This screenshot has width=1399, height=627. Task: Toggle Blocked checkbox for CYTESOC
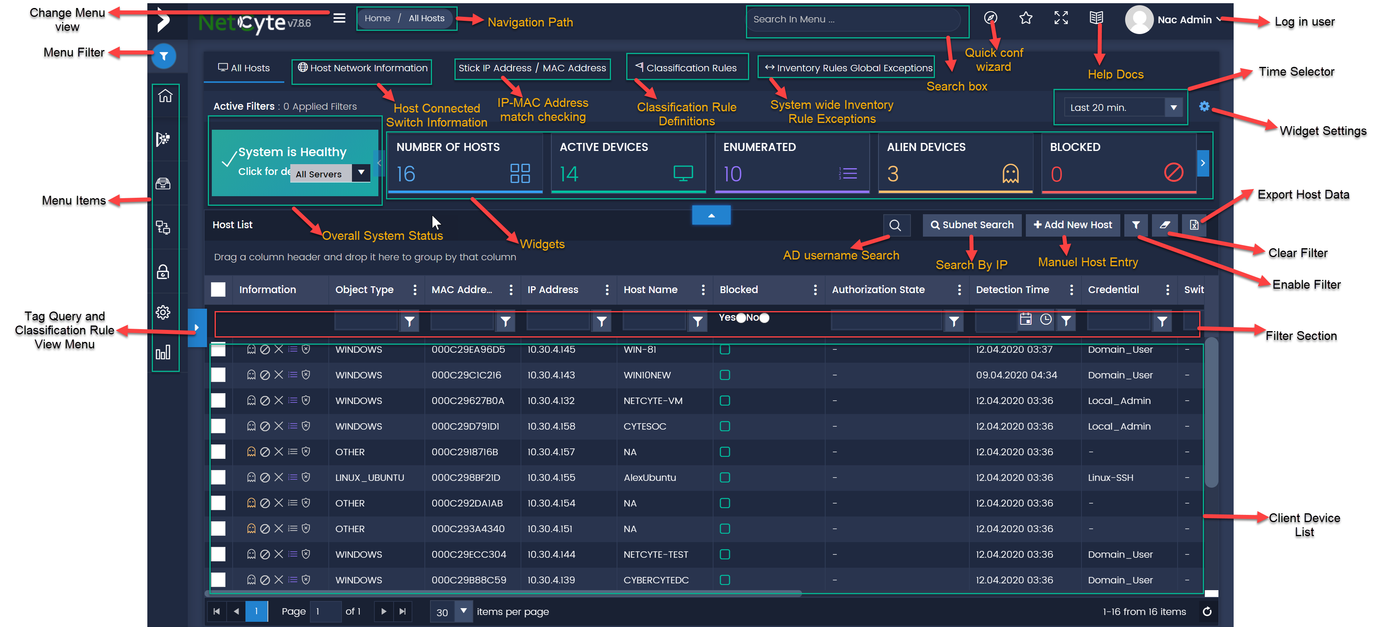click(724, 426)
